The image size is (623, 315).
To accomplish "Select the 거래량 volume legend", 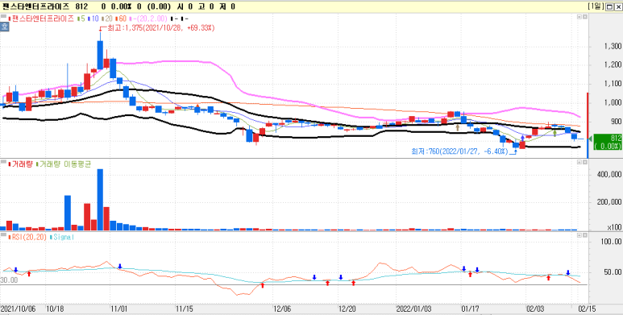I will click(21, 164).
